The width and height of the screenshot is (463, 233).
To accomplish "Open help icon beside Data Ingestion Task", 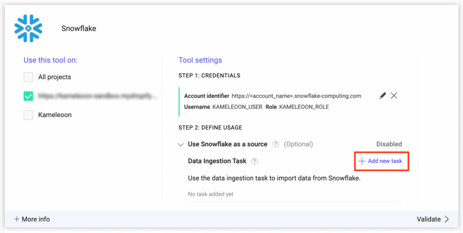I will [254, 161].
